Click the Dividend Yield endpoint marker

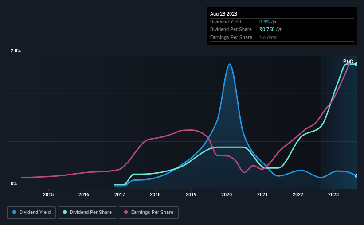(x=356, y=176)
